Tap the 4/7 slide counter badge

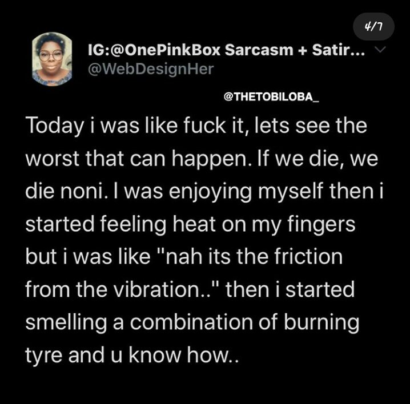tap(373, 26)
